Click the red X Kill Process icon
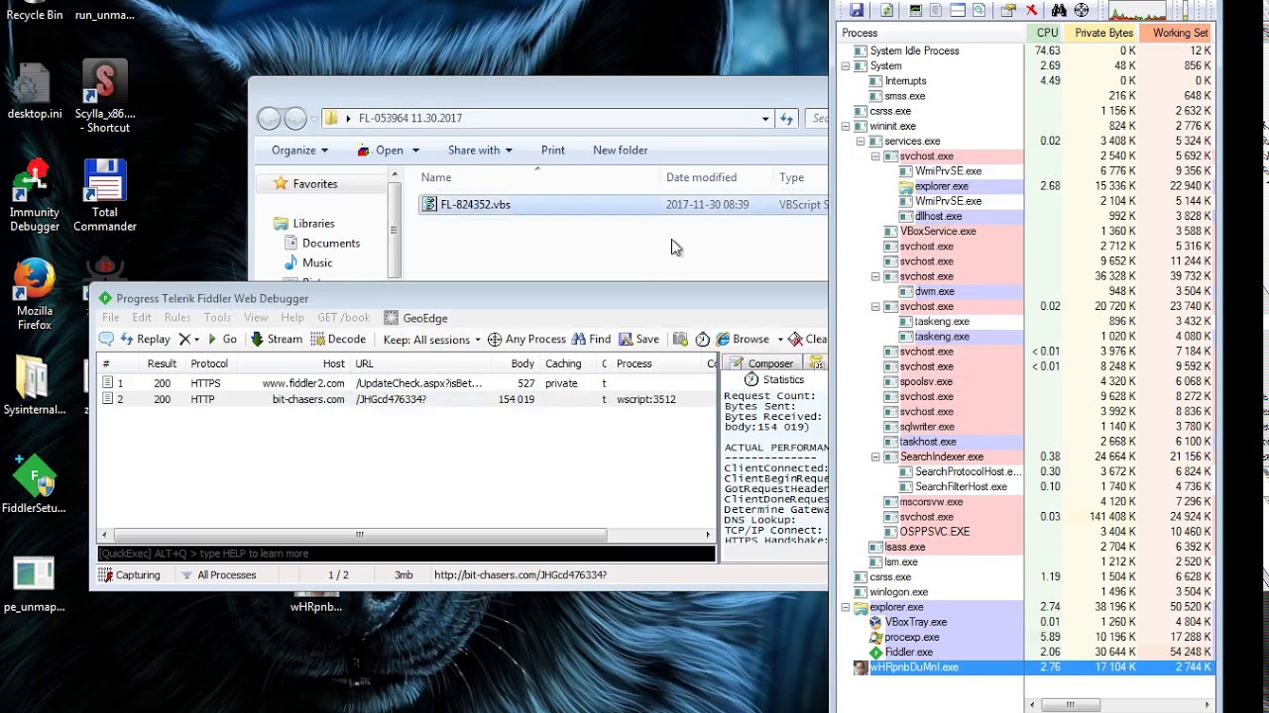 (x=1031, y=10)
